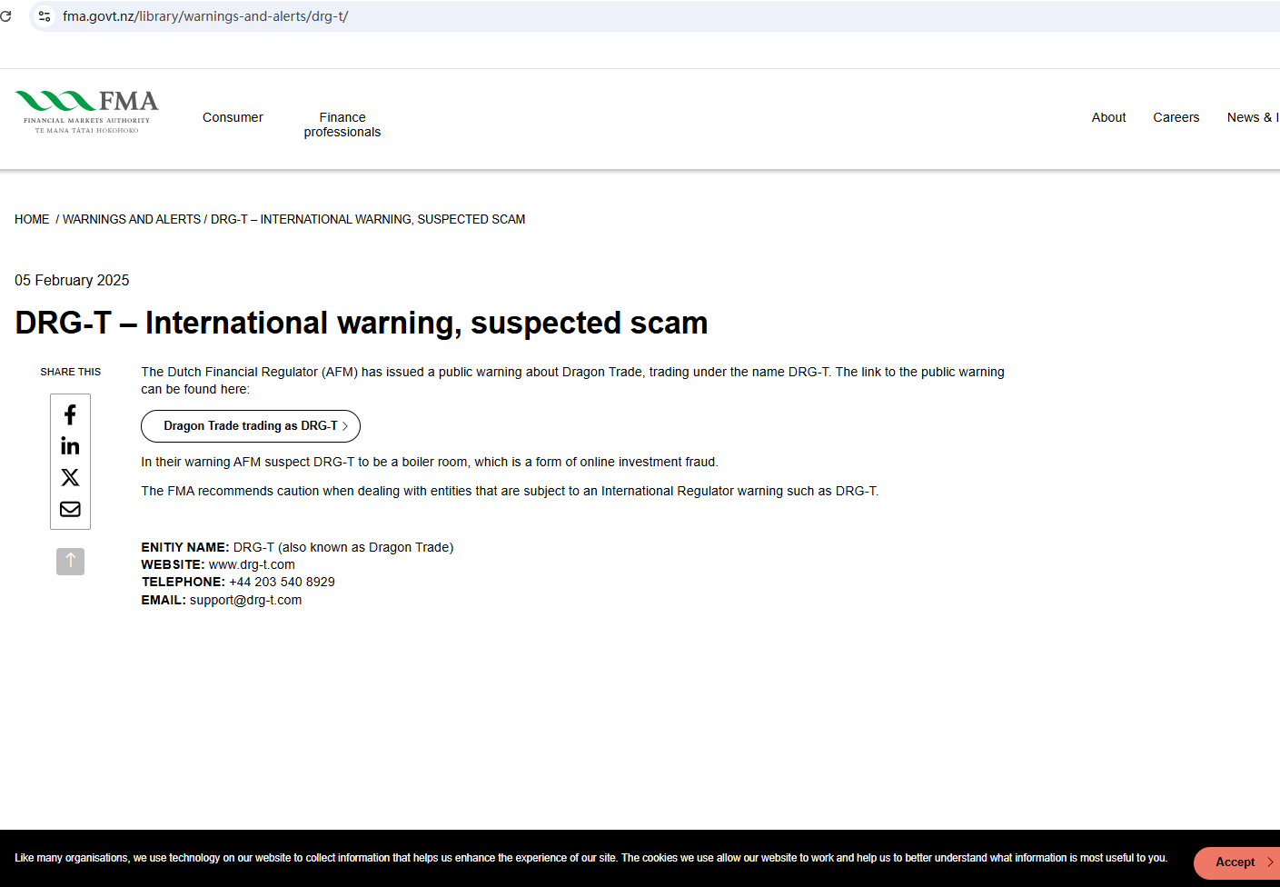Go to HOME breadcrumb link
Image resolution: width=1280 pixels, height=887 pixels.
[32, 219]
